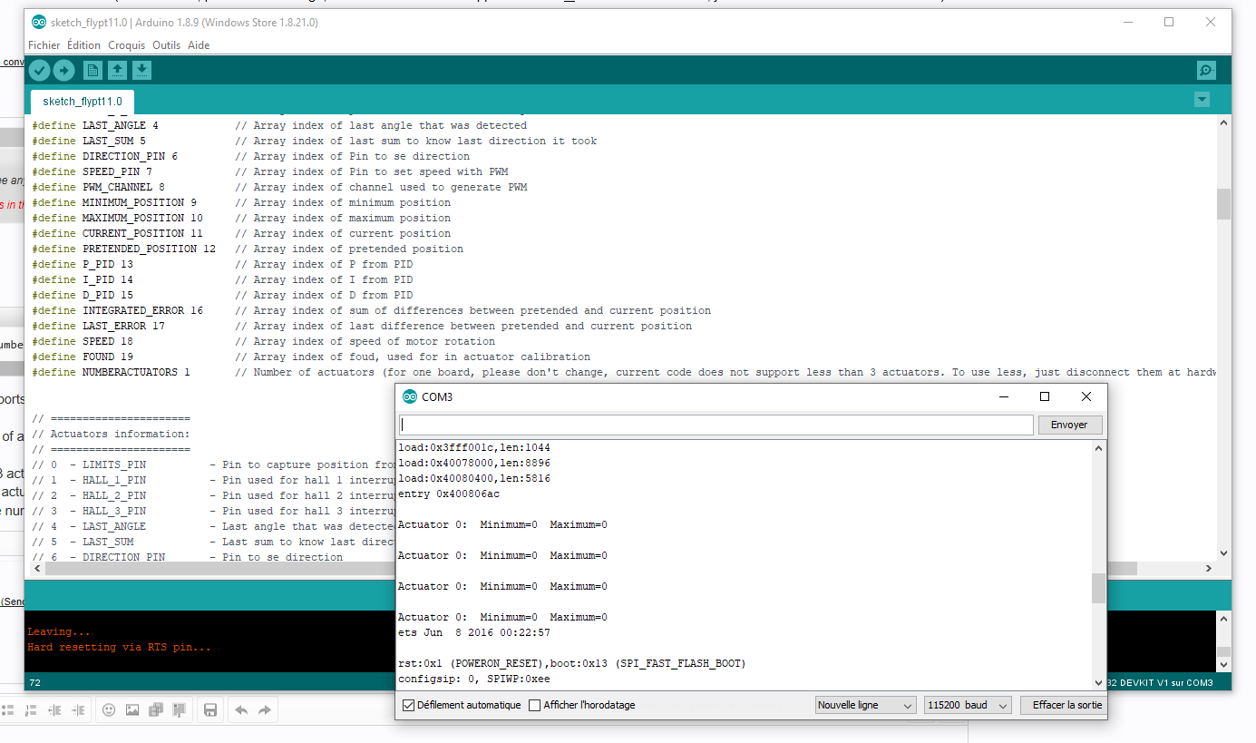1256x743 pixels.
Task: Open the Outils menu
Action: (x=166, y=45)
